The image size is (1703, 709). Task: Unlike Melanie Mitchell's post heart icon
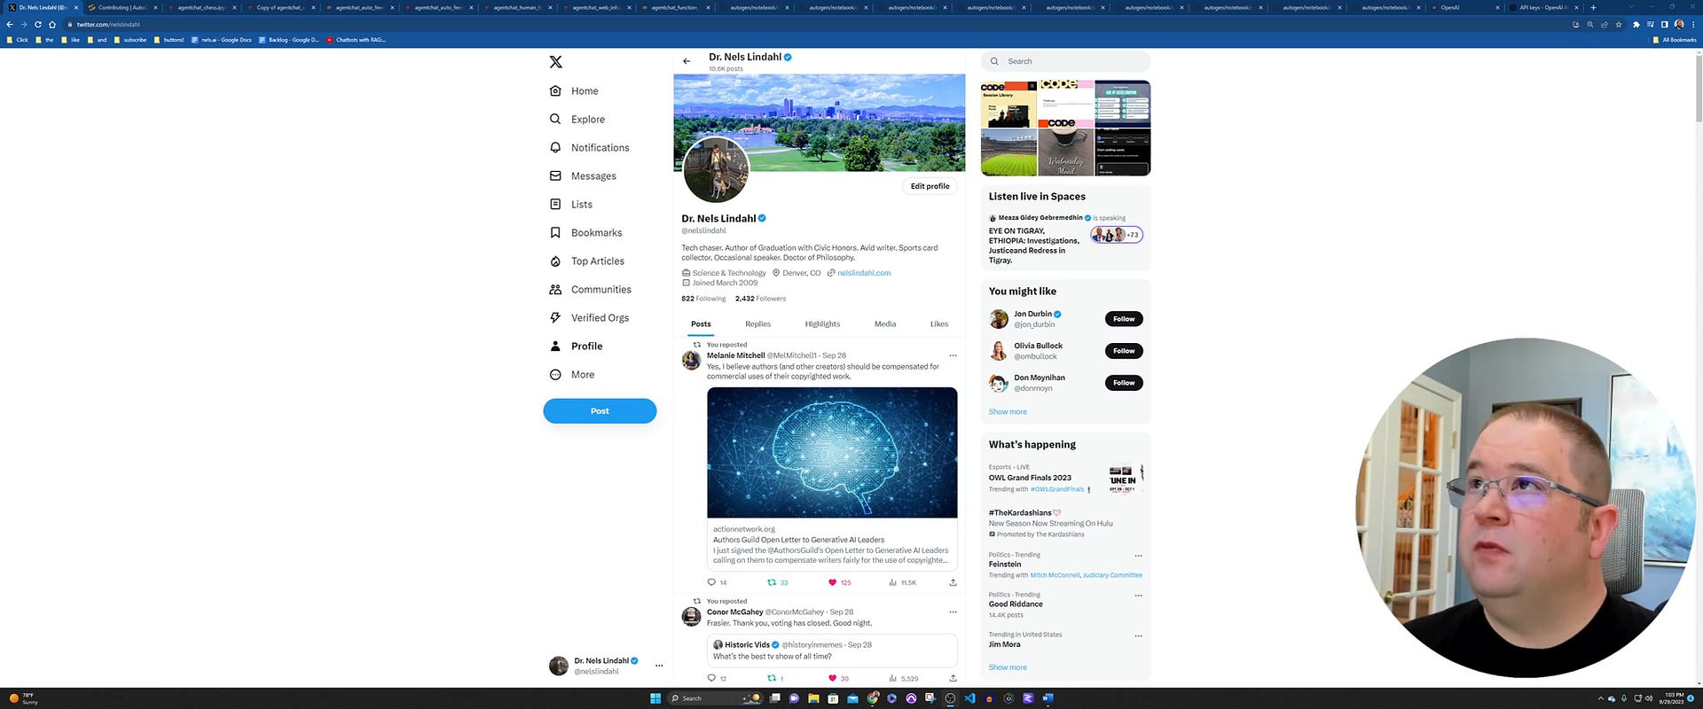click(832, 582)
